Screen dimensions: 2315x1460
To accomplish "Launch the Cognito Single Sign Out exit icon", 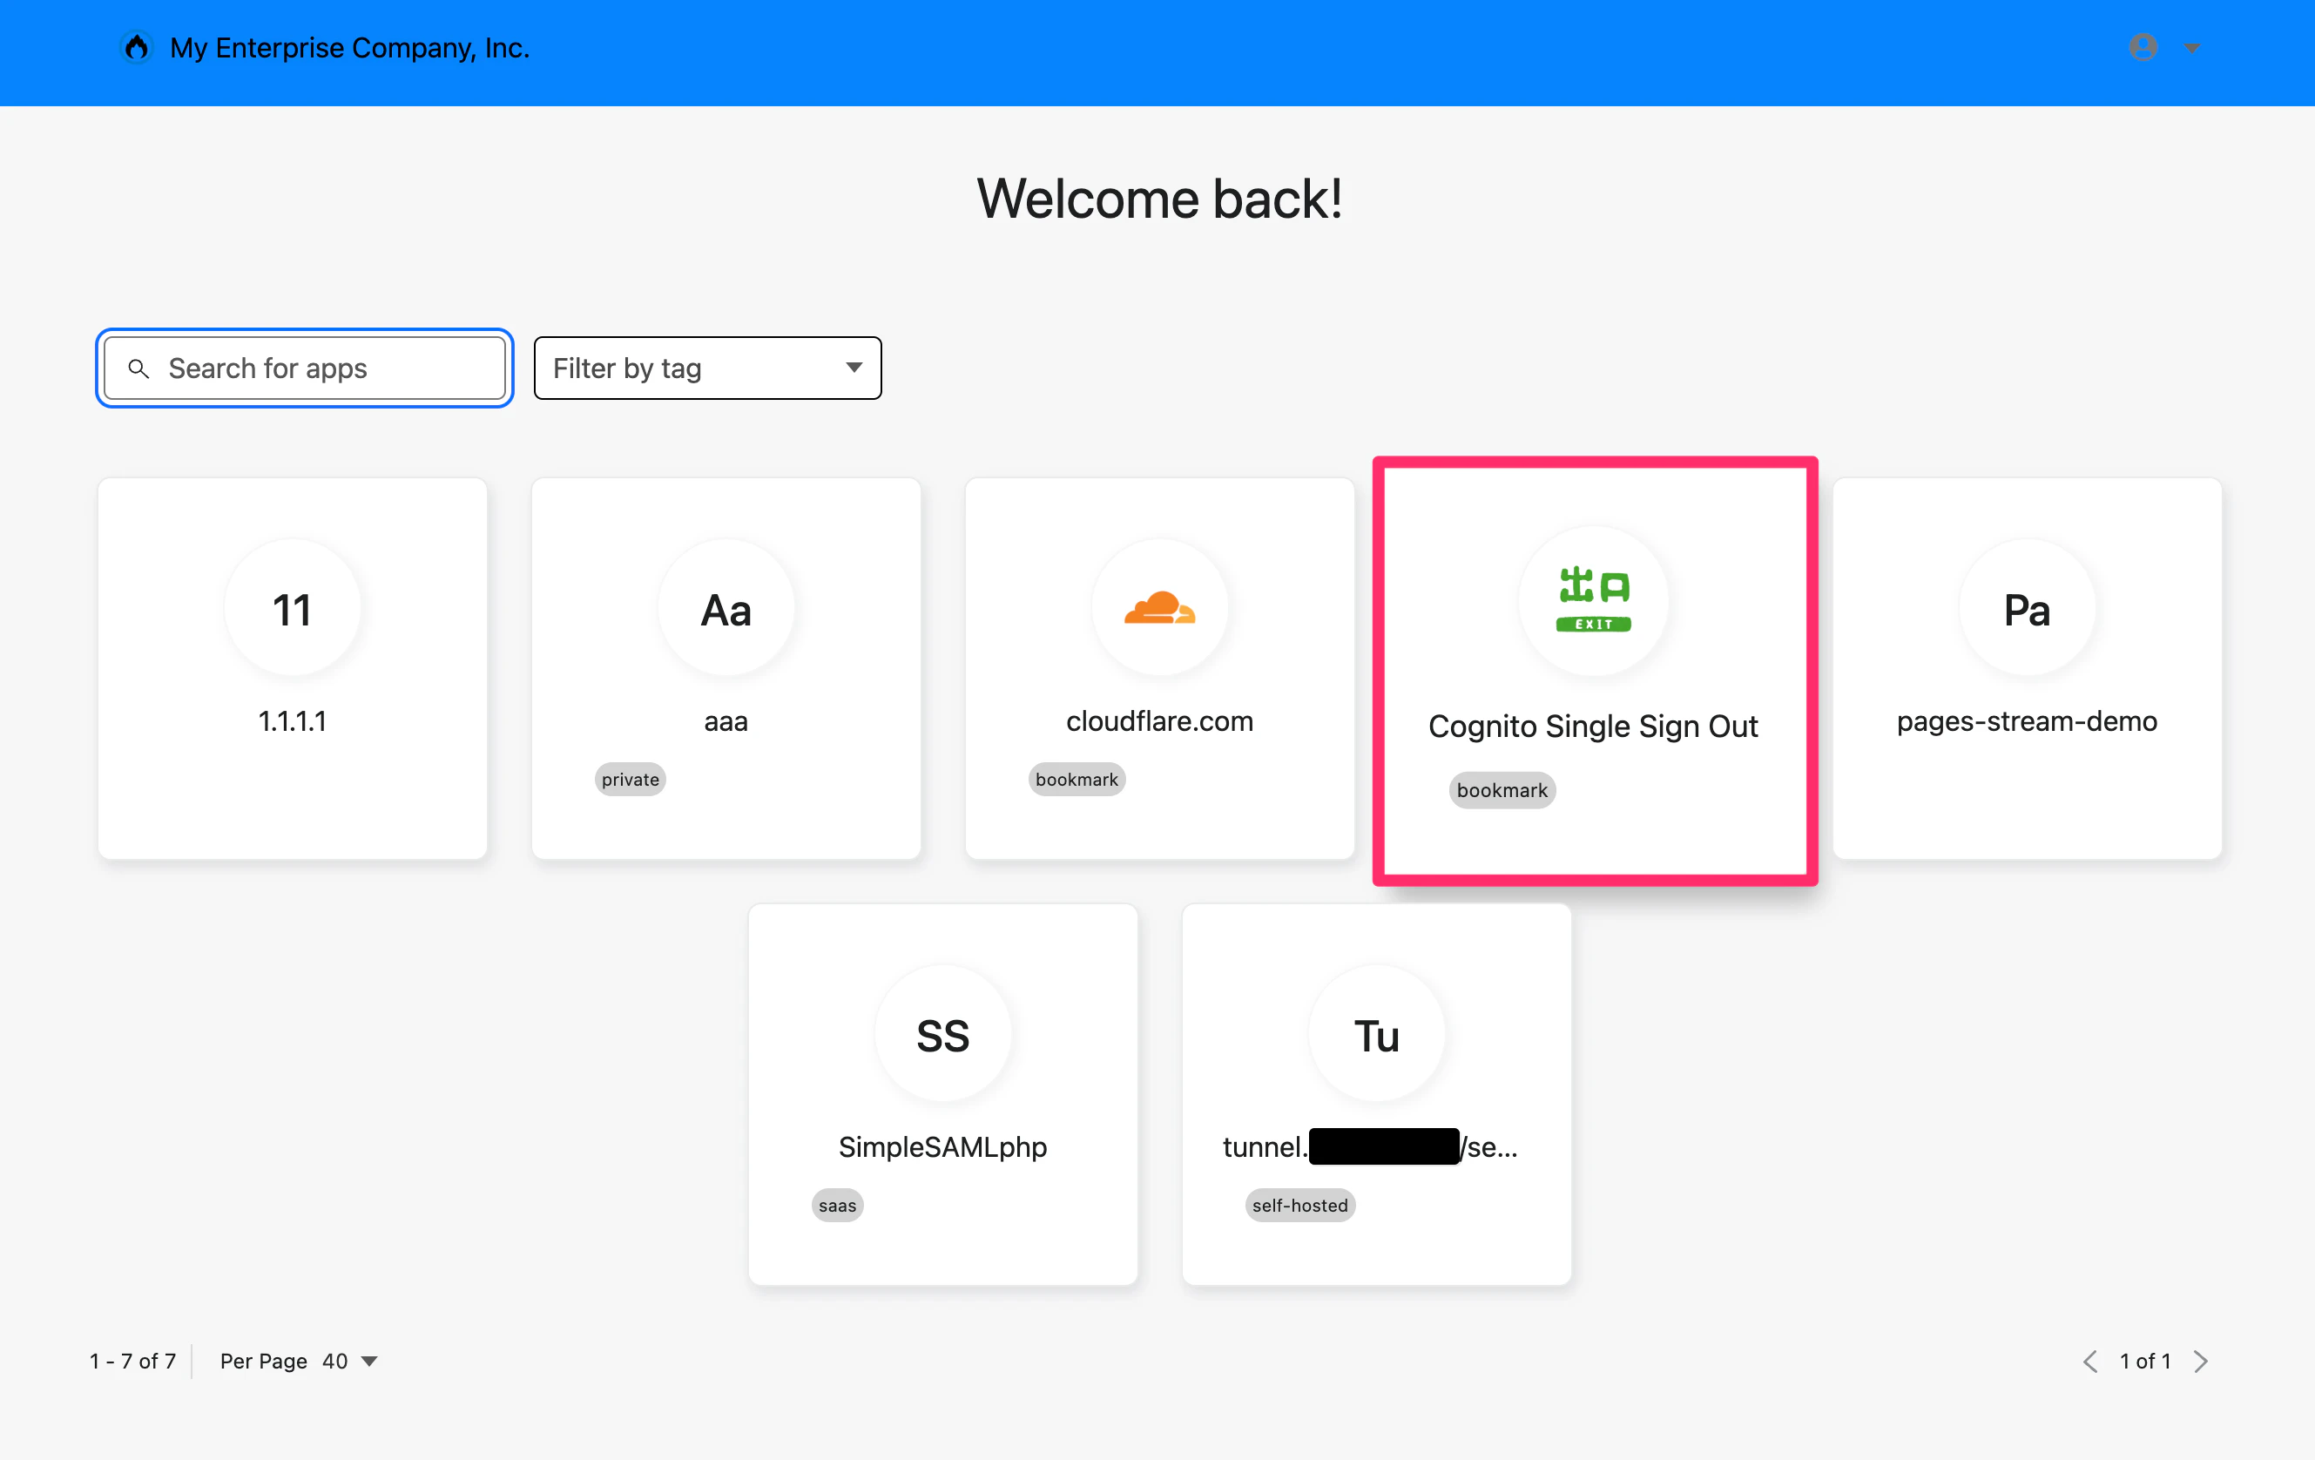I will [x=1594, y=600].
